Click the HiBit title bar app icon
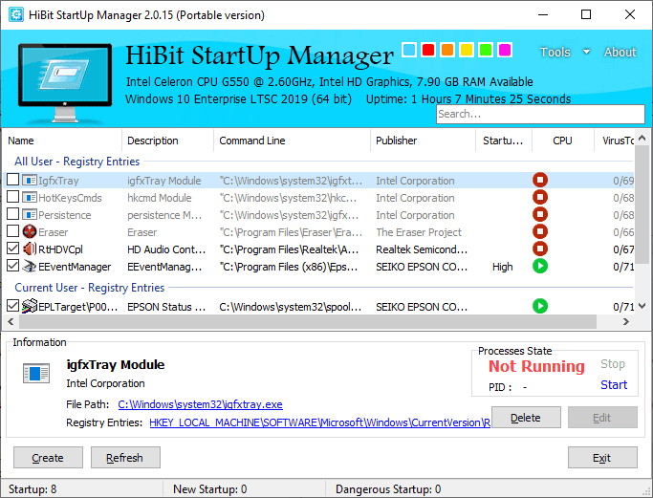This screenshot has height=498, width=653. pos(16,14)
